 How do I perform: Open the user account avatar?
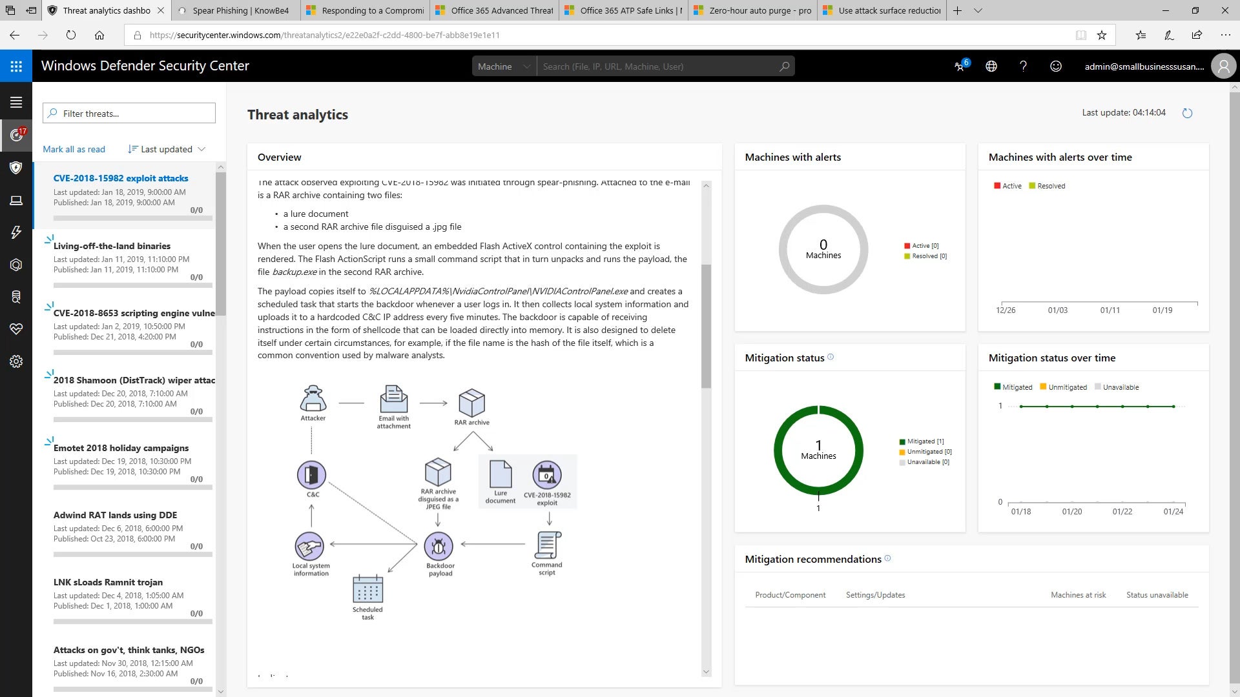1223,66
